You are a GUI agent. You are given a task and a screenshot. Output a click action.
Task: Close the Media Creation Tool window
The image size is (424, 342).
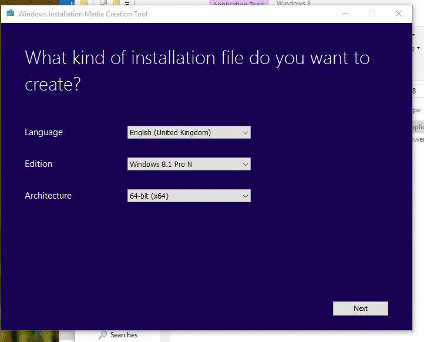[x=399, y=14]
